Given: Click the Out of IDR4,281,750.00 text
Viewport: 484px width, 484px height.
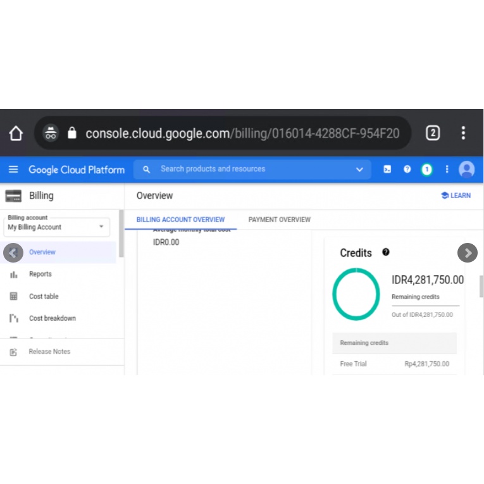Looking at the screenshot, I should [x=422, y=315].
